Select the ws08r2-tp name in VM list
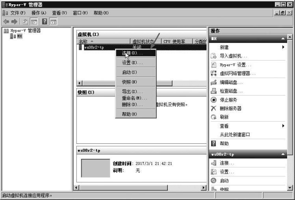 pos(94,47)
